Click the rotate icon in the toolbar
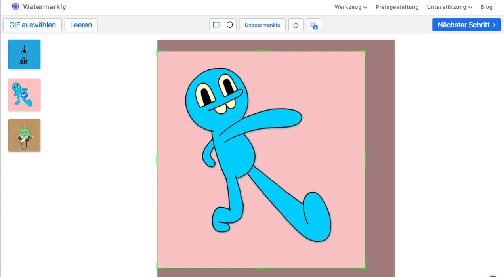The height and width of the screenshot is (277, 504). pyautogui.click(x=296, y=25)
